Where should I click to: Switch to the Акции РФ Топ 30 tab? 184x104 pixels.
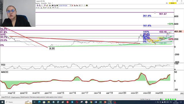coord(6,97)
